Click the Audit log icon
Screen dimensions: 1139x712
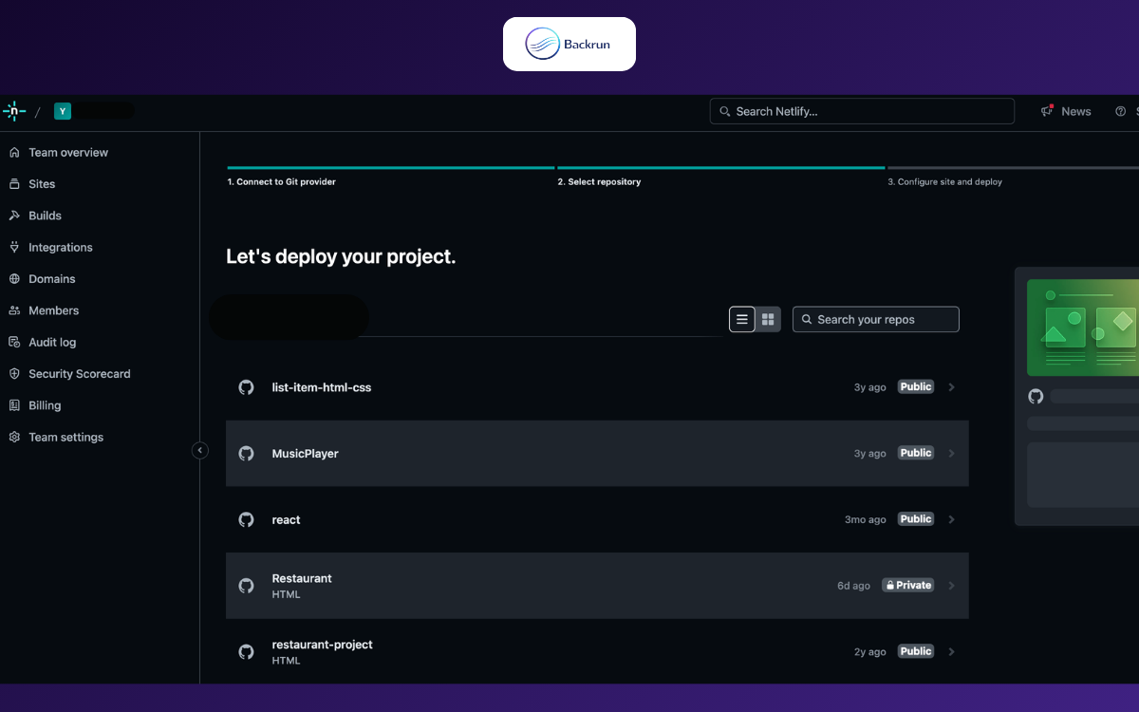point(14,342)
